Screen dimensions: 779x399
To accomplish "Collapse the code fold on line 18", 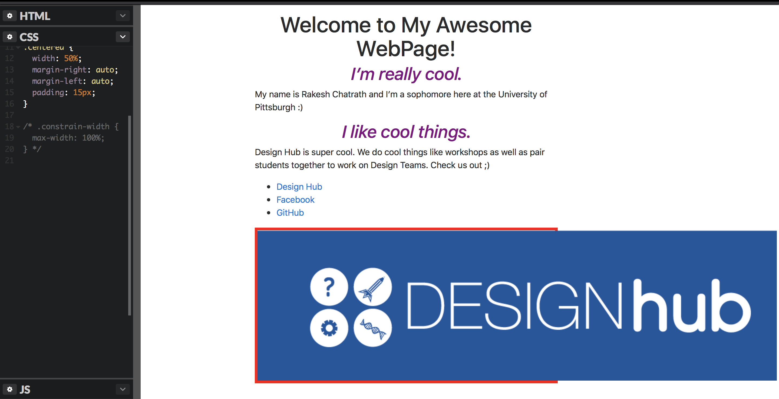I will point(18,127).
